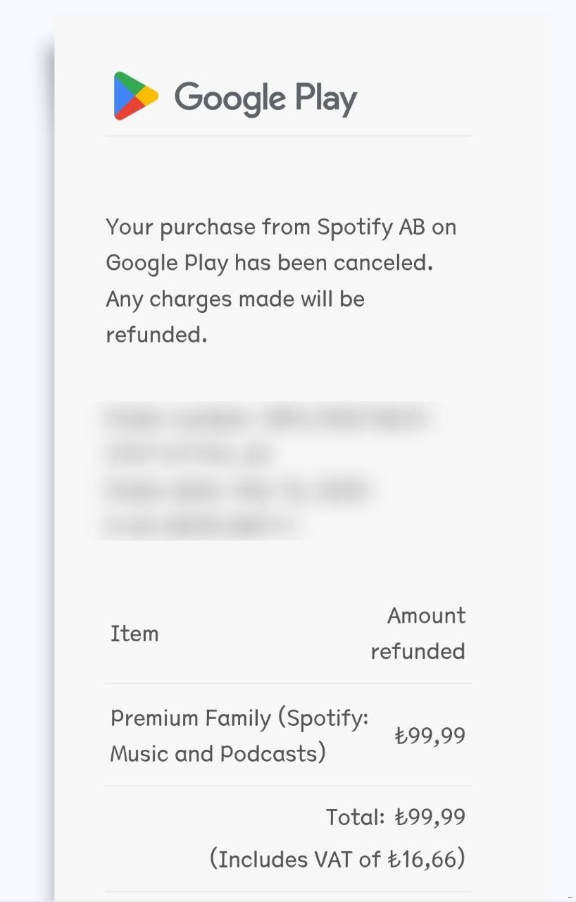Click the Item column header
Screen dimensions: 576x902
click(x=134, y=634)
